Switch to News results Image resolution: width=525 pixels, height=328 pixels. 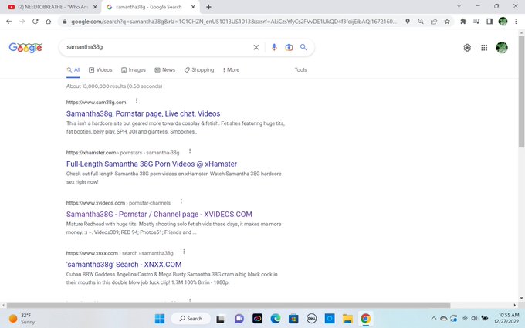[164, 70]
